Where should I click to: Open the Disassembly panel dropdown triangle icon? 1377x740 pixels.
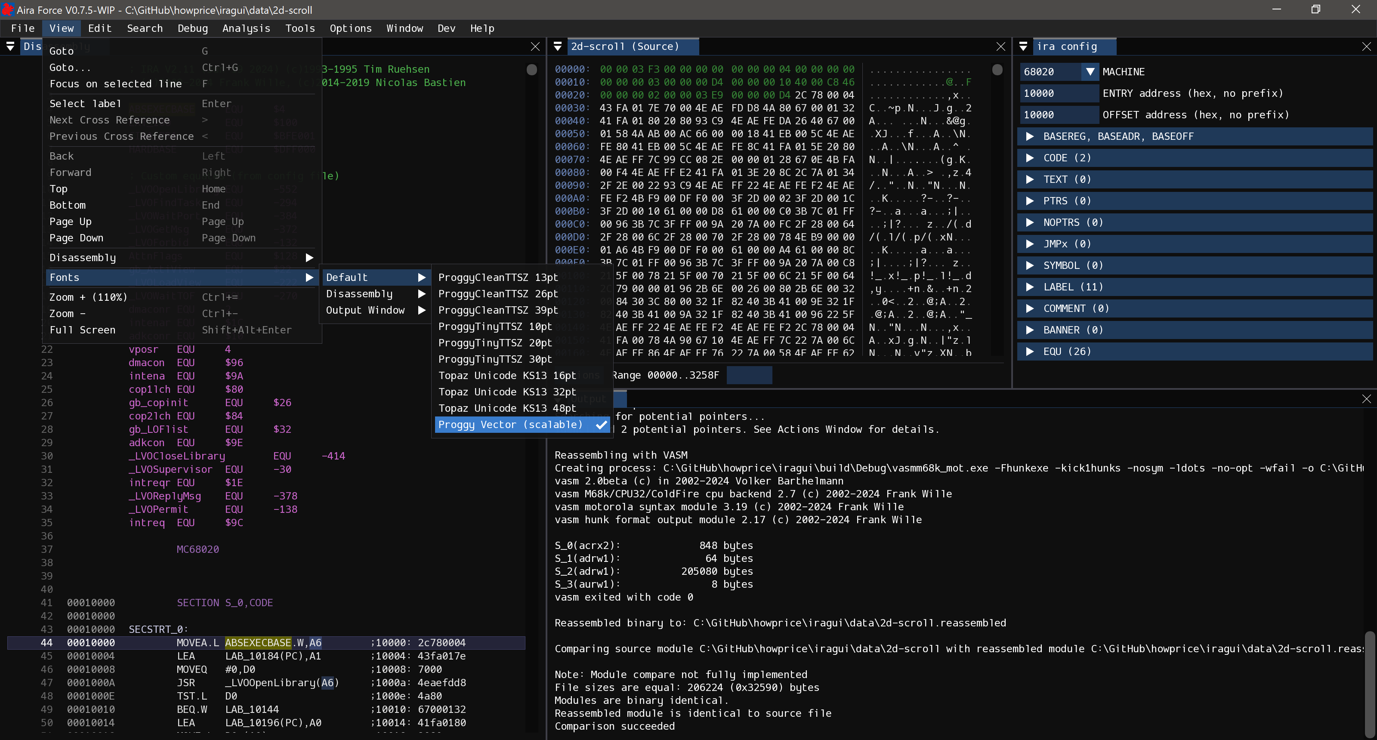pyautogui.click(x=10, y=46)
